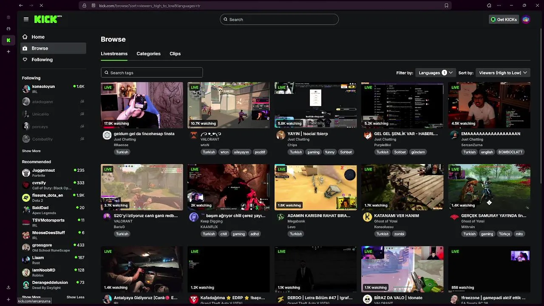Open the Languages filter dropdown

pyautogui.click(x=436, y=73)
